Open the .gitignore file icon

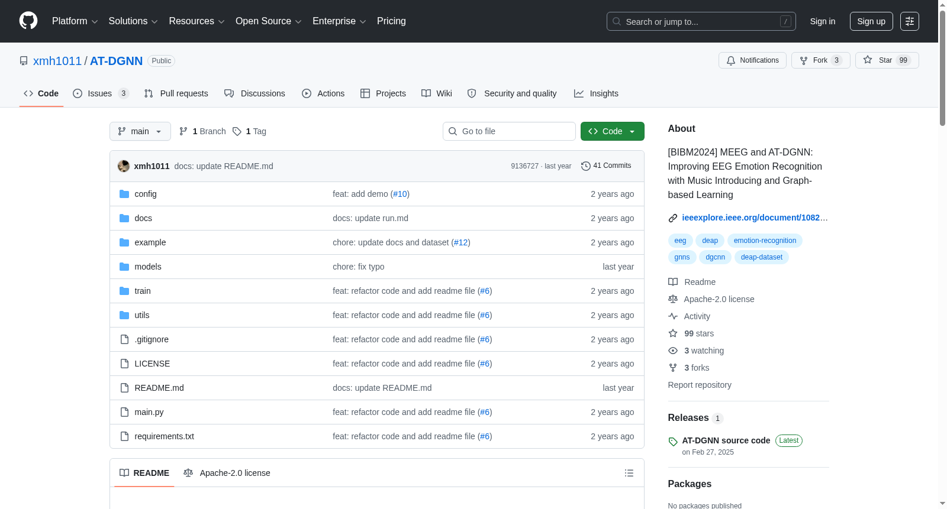pos(124,339)
